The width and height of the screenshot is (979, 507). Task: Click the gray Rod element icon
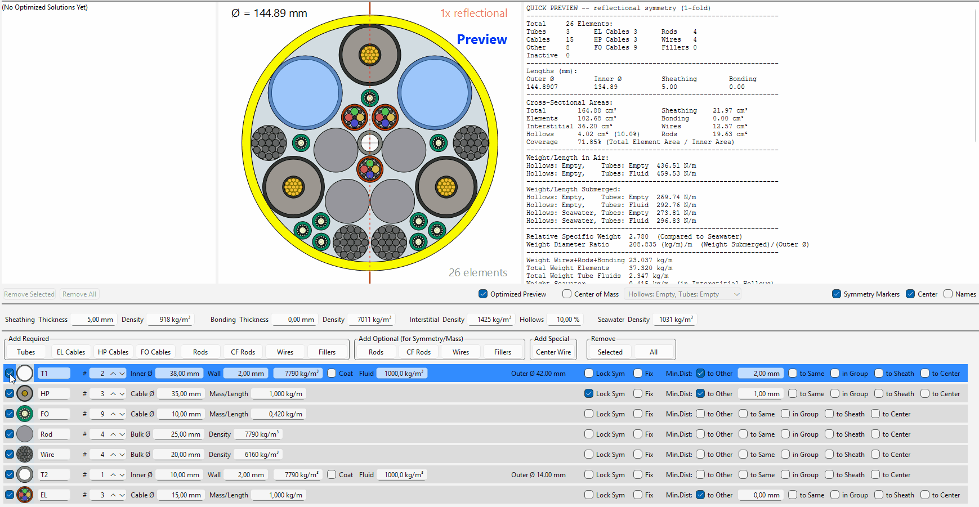click(x=25, y=434)
